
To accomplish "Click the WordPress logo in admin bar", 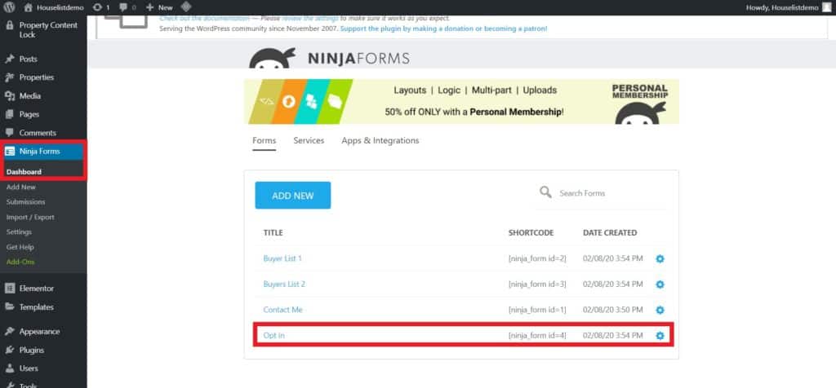I will [x=9, y=7].
